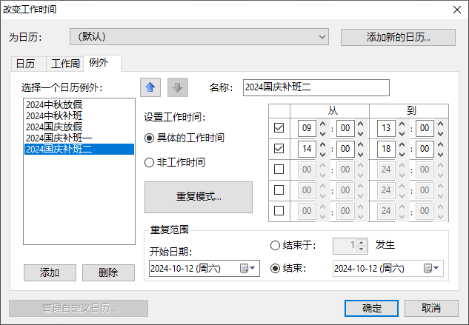The image size is (469, 325).
Task: Increase second row start hour 14
Action: tap(322, 145)
